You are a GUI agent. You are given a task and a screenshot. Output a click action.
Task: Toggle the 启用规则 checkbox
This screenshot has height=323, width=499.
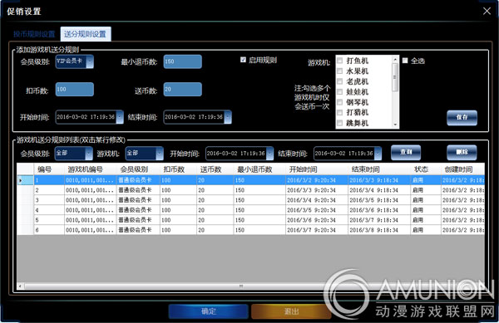click(243, 60)
